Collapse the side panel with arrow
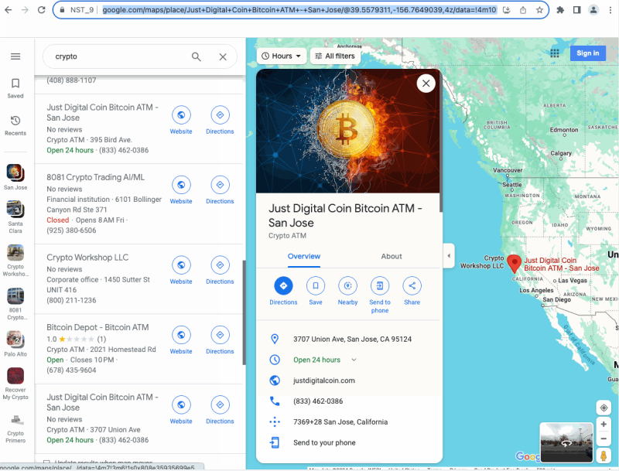This screenshot has width=619, height=471. (449, 256)
